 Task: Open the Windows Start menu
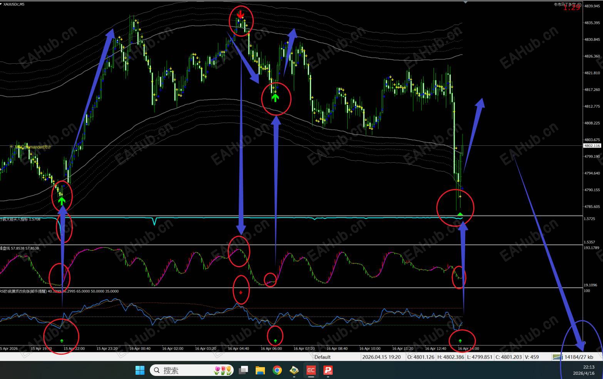(x=140, y=371)
